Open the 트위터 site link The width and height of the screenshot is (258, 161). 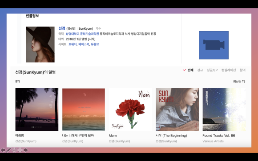[73, 44]
